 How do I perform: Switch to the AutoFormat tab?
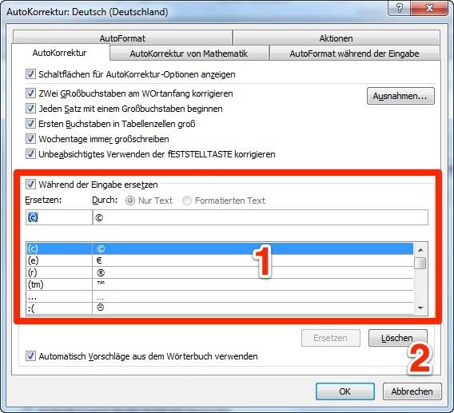122,38
